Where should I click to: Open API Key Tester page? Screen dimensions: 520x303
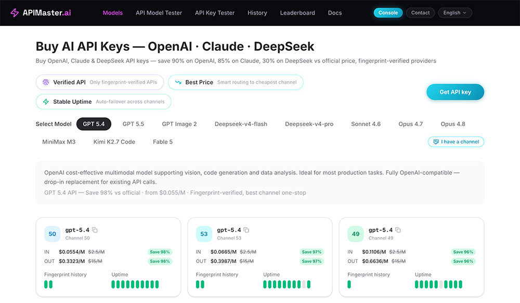(215, 13)
